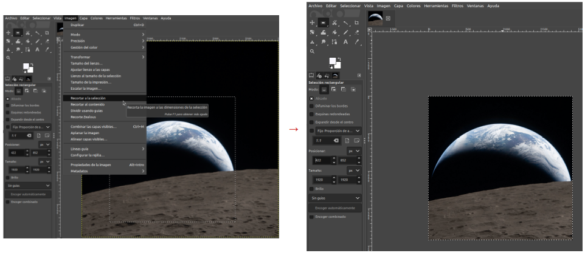The image size is (585, 253).
Task: Check 'Esquinas redondeadas' in the right window
Action: tap(313, 113)
